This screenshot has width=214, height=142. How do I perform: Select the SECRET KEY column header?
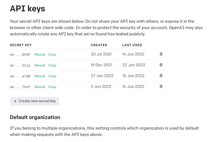(x=21, y=45)
